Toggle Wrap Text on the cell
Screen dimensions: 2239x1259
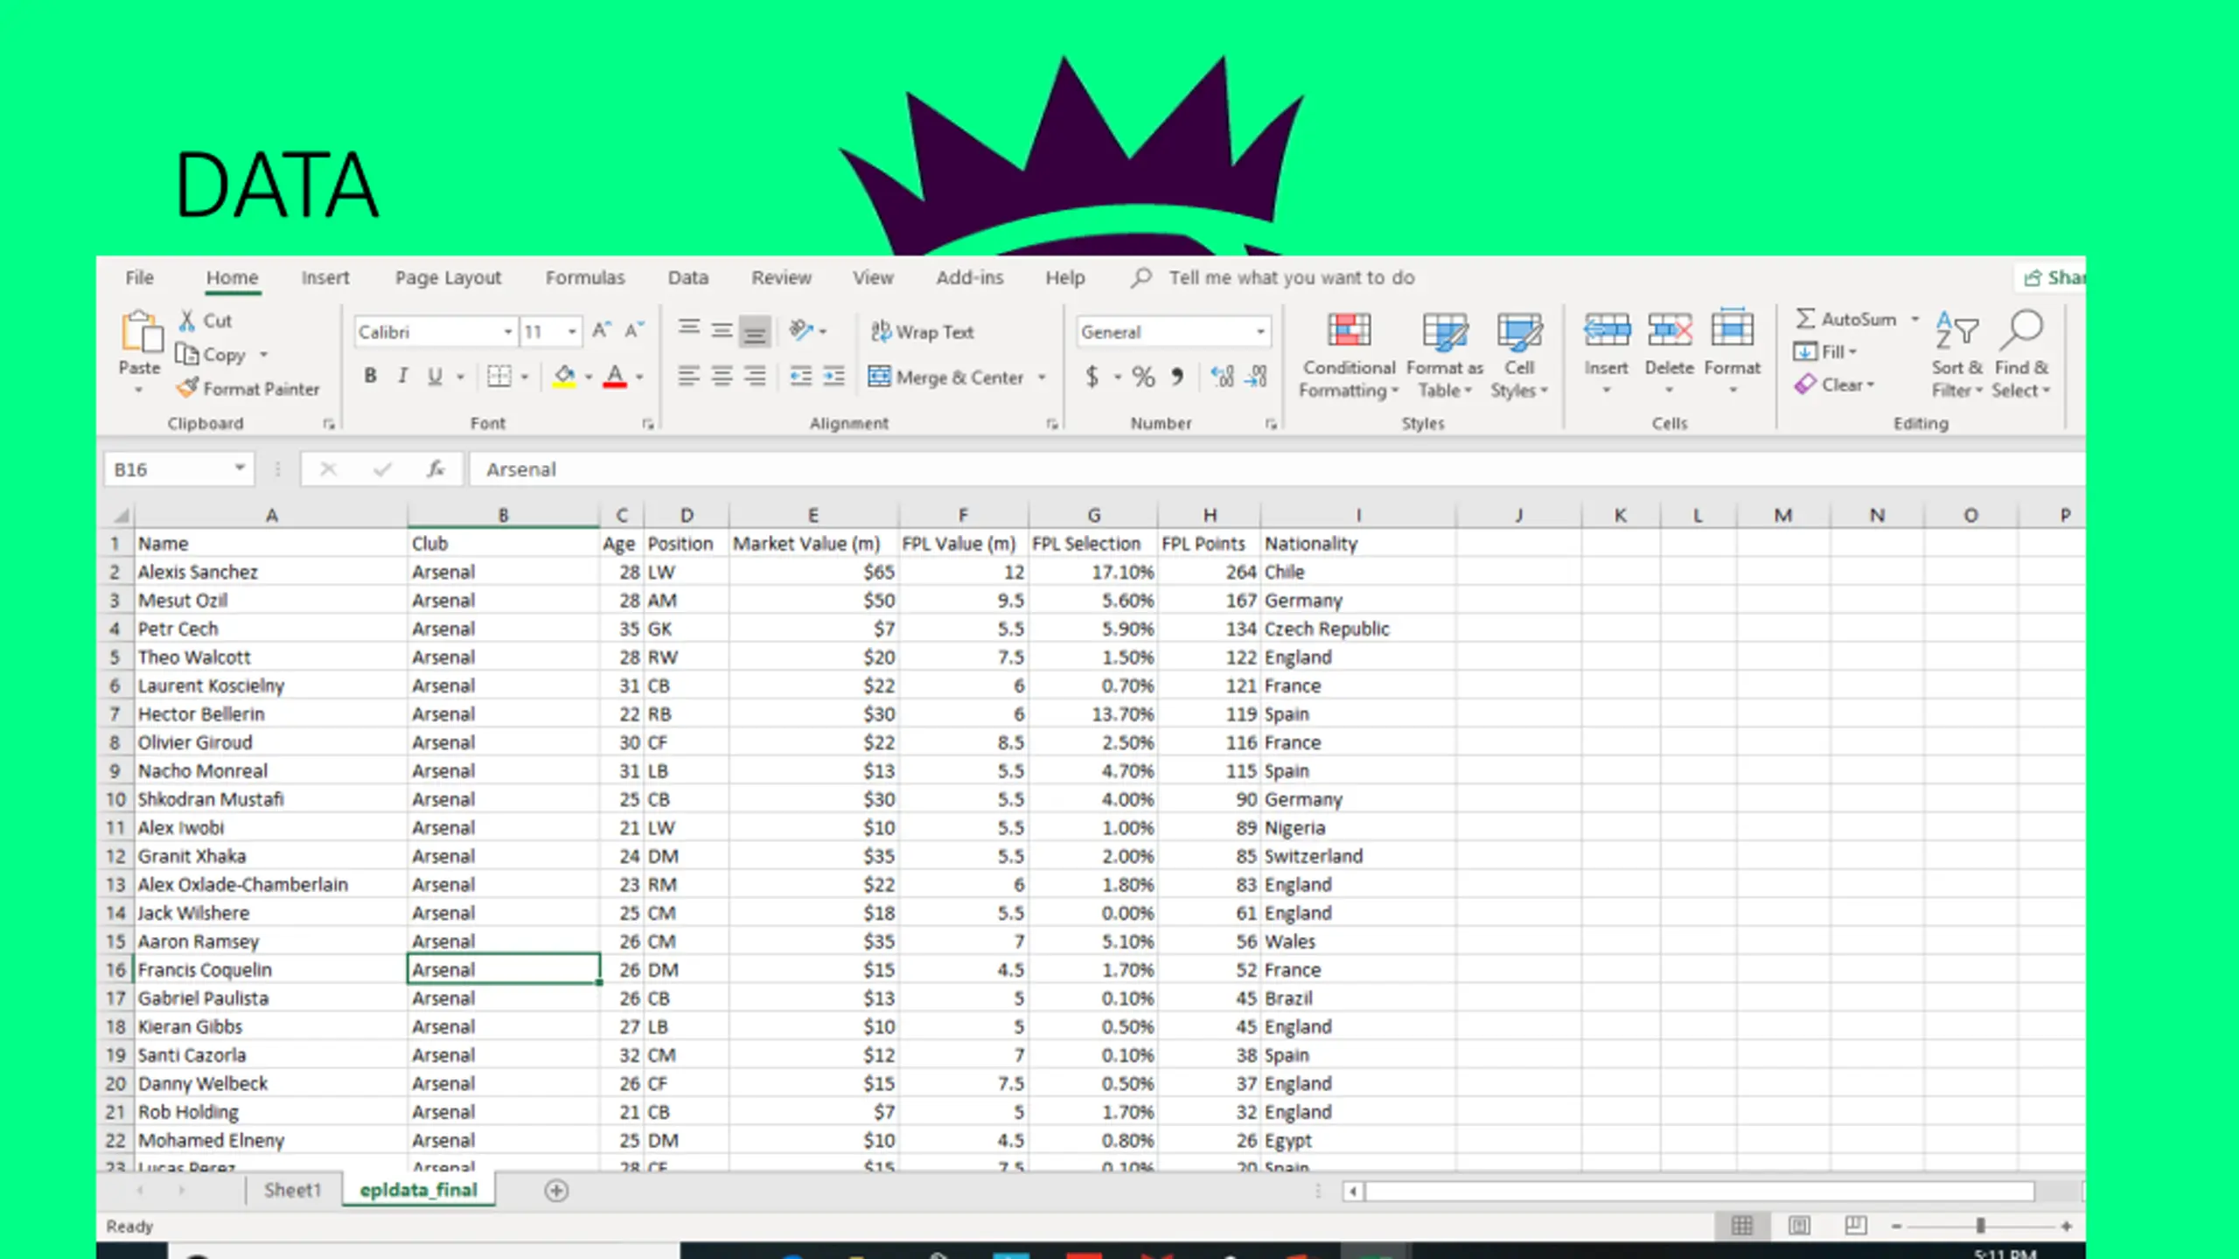coord(923,331)
